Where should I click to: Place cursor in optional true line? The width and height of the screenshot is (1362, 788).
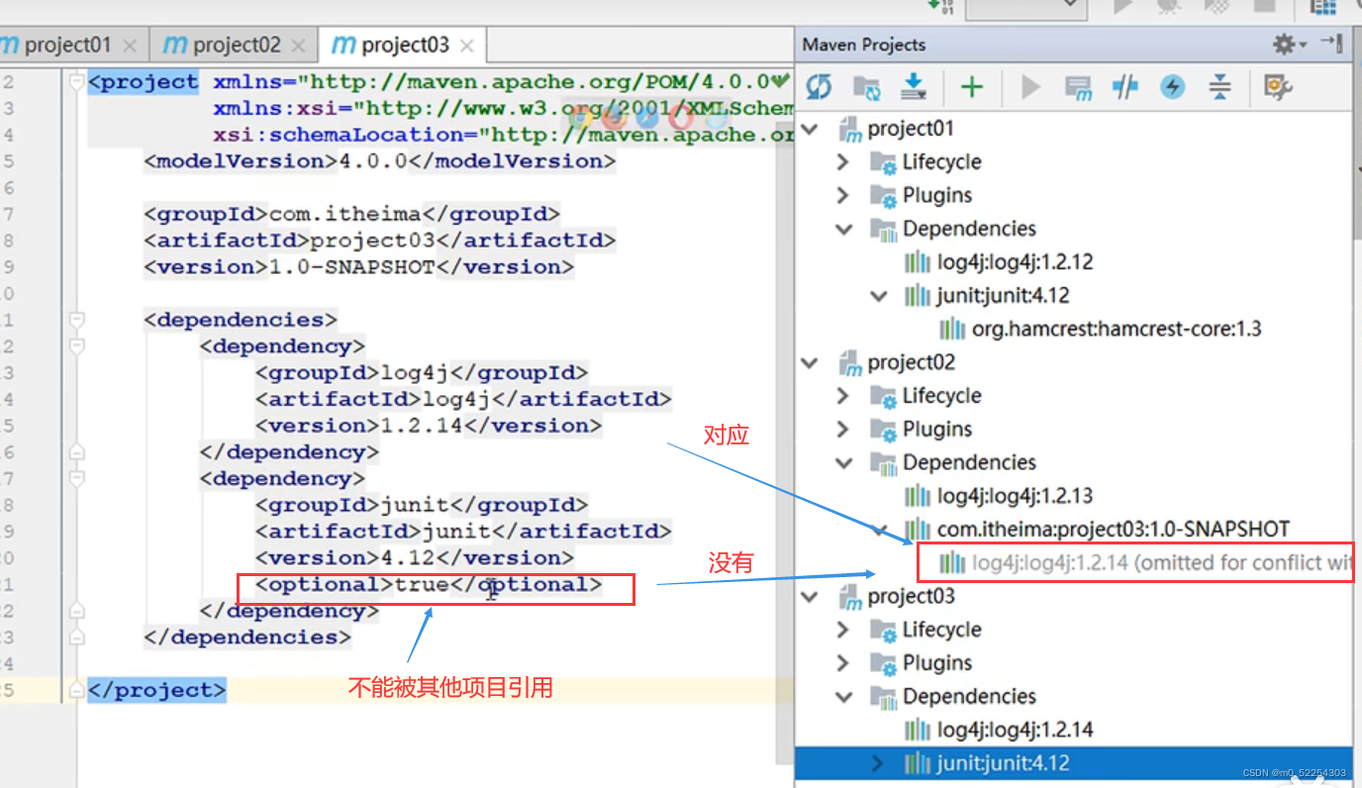tap(429, 585)
